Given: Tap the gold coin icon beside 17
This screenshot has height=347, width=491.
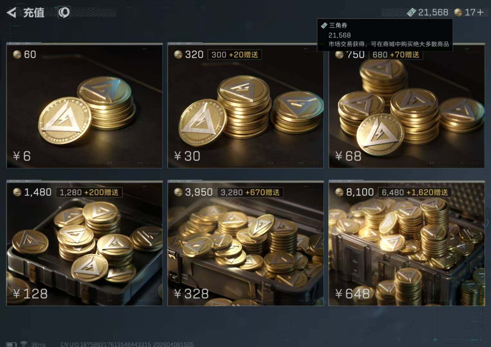Looking at the screenshot, I should coord(458,12).
